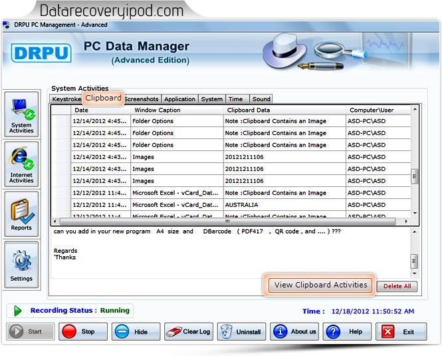Switch to the Time tab
The width and height of the screenshot is (442, 356).
coord(237,99)
